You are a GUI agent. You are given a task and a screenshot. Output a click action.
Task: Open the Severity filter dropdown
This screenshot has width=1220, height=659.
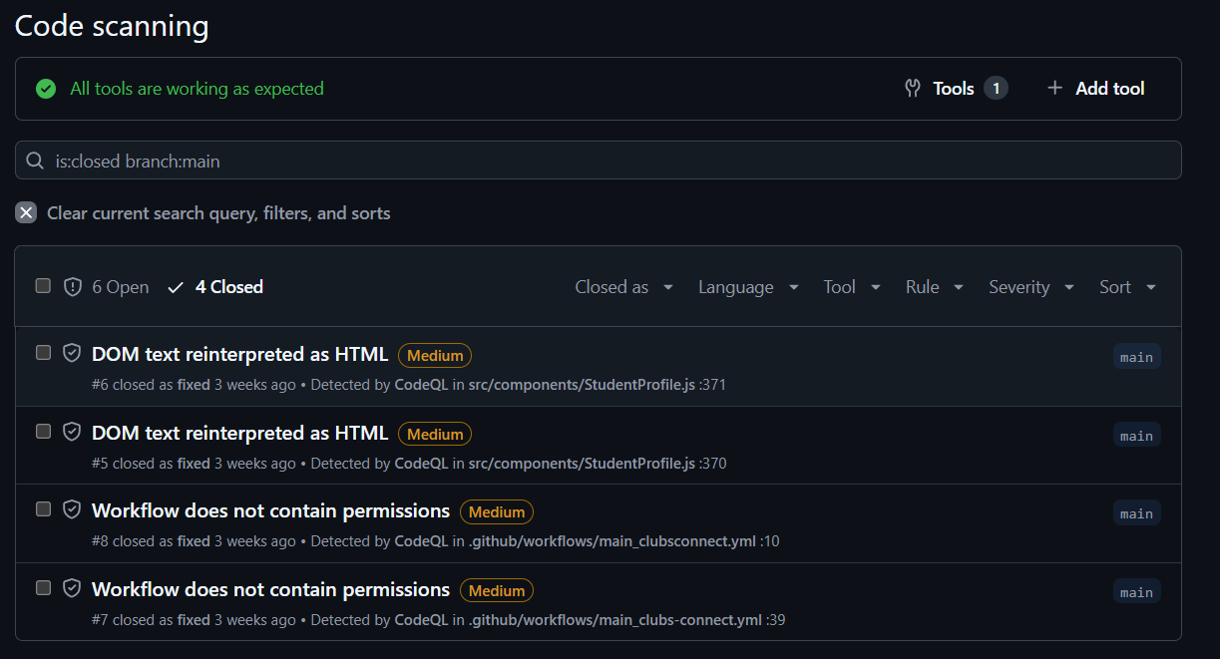click(x=1031, y=287)
